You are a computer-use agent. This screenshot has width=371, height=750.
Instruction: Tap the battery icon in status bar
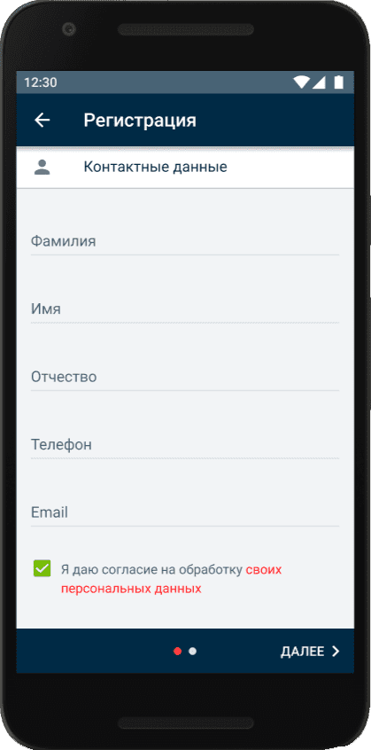click(x=338, y=82)
